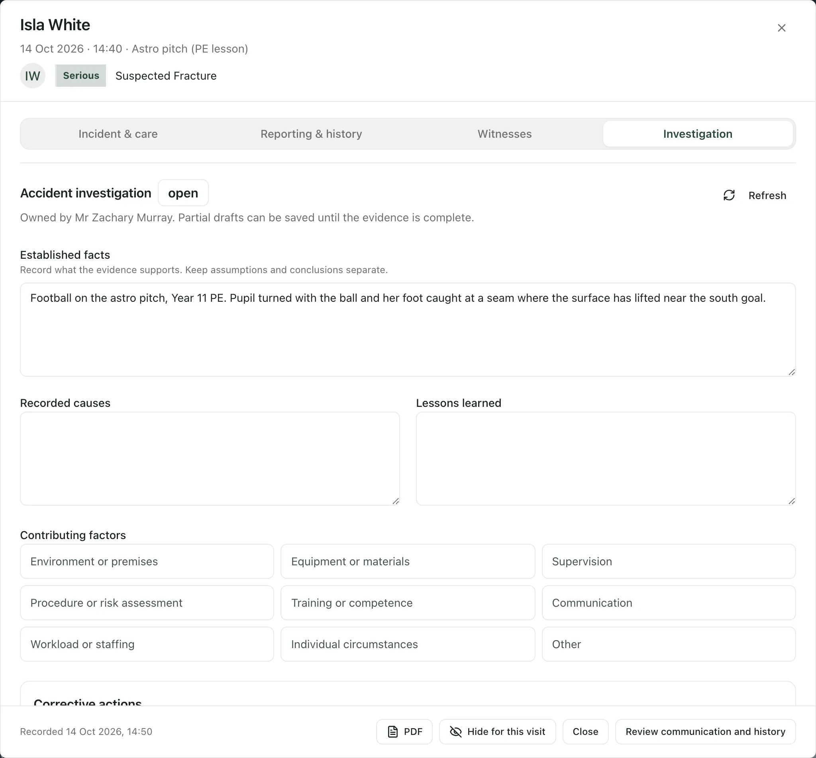Image resolution: width=816 pixels, height=758 pixels.
Task: Click the Close button in the footer
Action: tap(585, 732)
